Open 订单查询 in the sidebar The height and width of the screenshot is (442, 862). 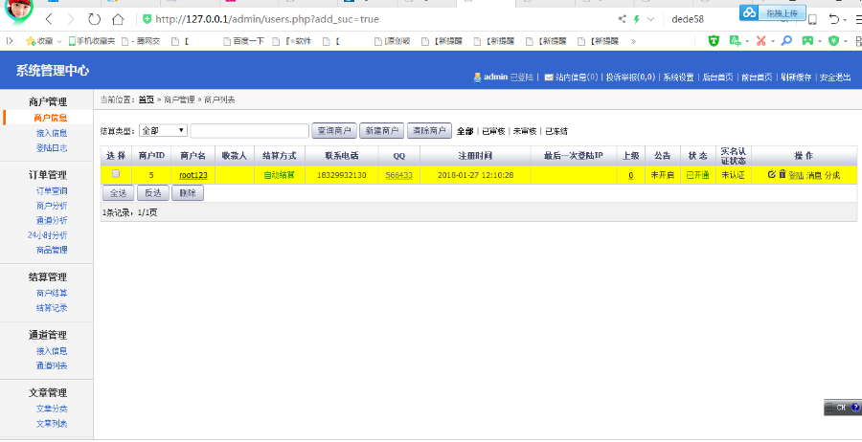[52, 190]
